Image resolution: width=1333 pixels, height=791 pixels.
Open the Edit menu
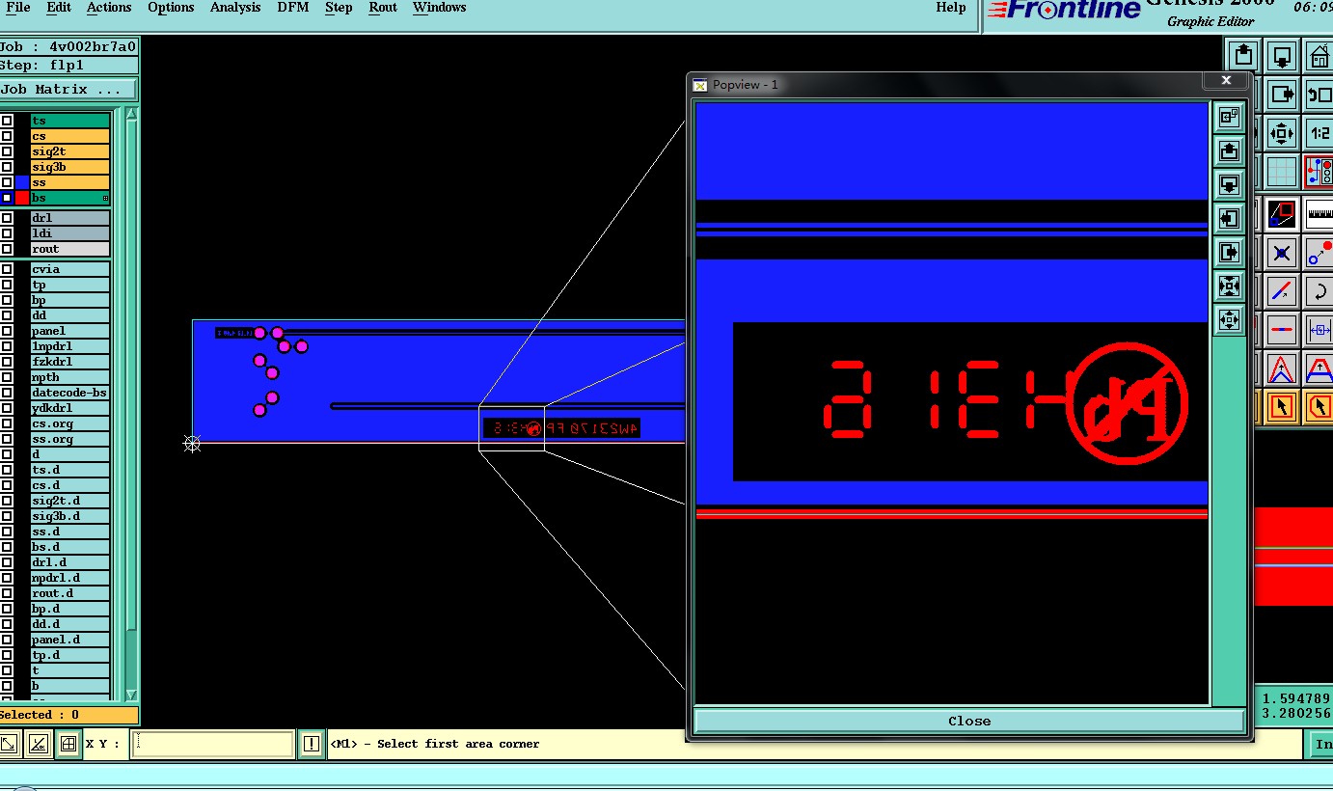pyautogui.click(x=59, y=8)
